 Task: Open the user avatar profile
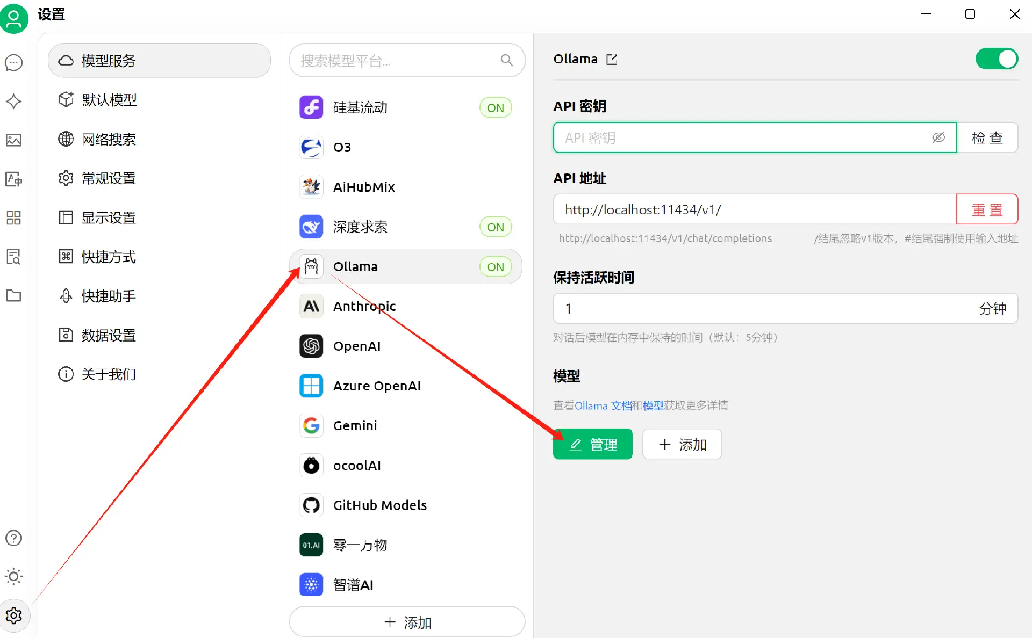[x=14, y=19]
